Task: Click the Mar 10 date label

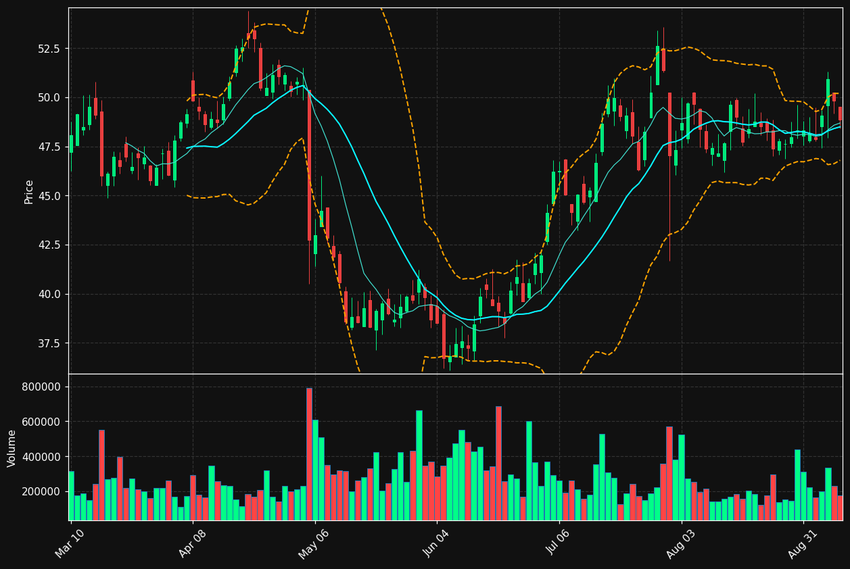Action: [x=70, y=543]
